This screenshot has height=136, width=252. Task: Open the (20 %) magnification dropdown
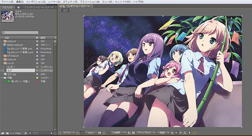tap(68, 133)
